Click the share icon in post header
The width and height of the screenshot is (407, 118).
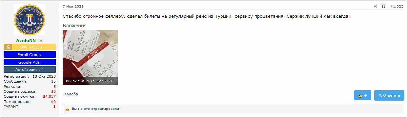(376, 6)
